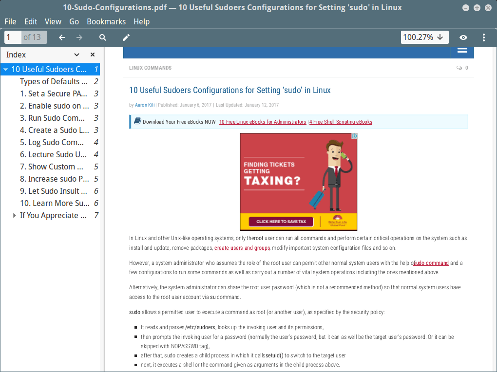Click the forward navigation arrow

click(x=79, y=37)
